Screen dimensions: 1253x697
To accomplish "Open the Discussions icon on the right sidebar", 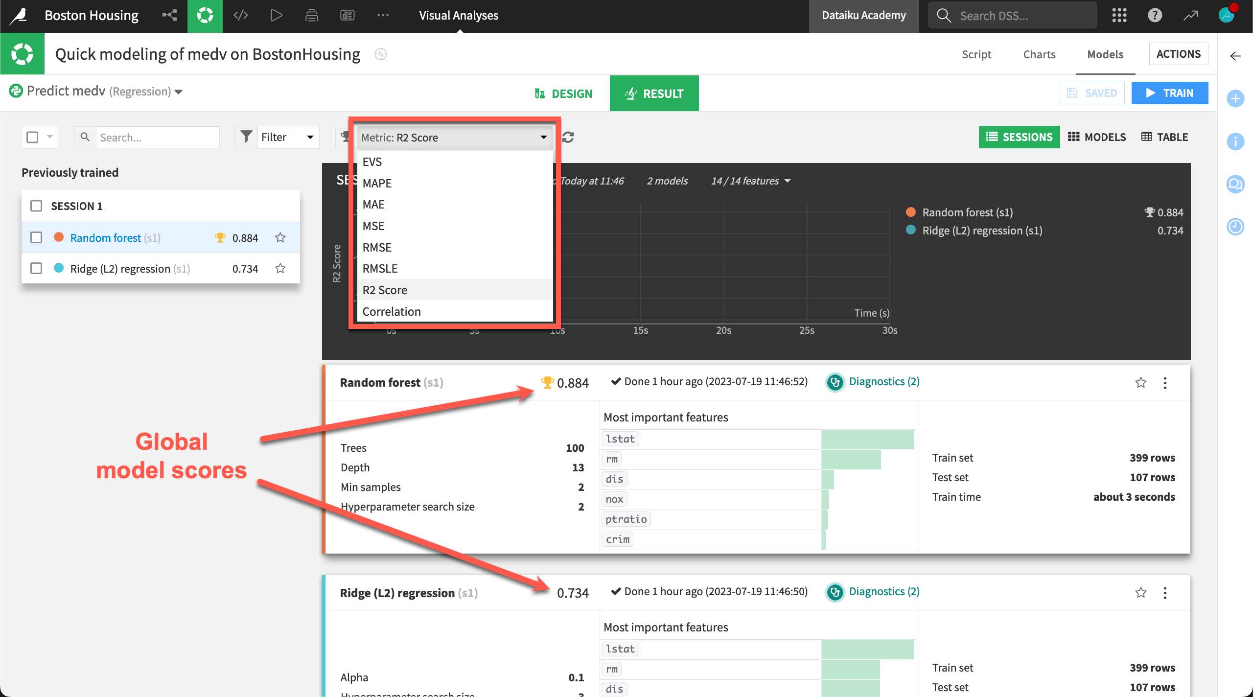I will 1235,185.
